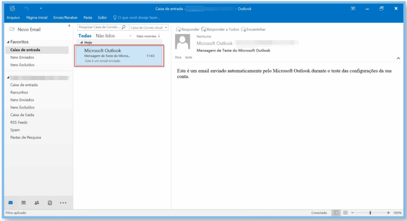Open the Tasks view icon
407x221 pixels.
50,202
